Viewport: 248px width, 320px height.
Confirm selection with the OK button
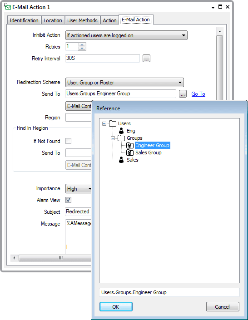click(116, 307)
